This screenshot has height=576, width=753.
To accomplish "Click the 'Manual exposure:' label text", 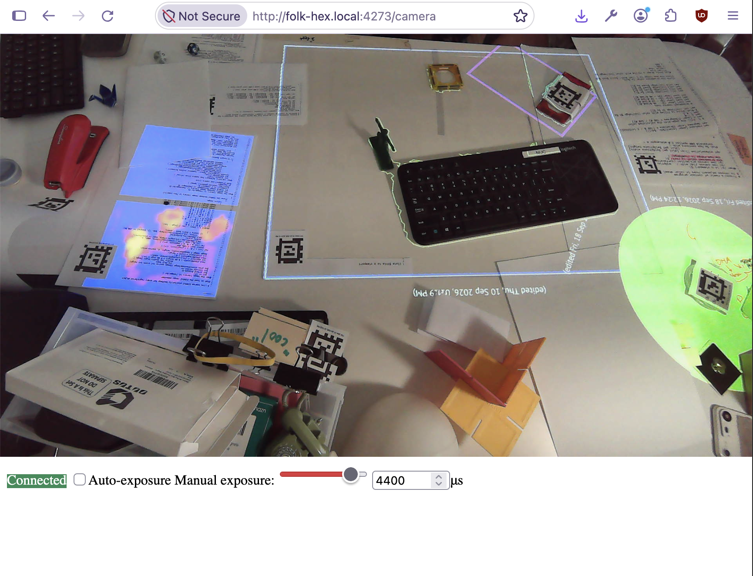I will coord(225,480).
